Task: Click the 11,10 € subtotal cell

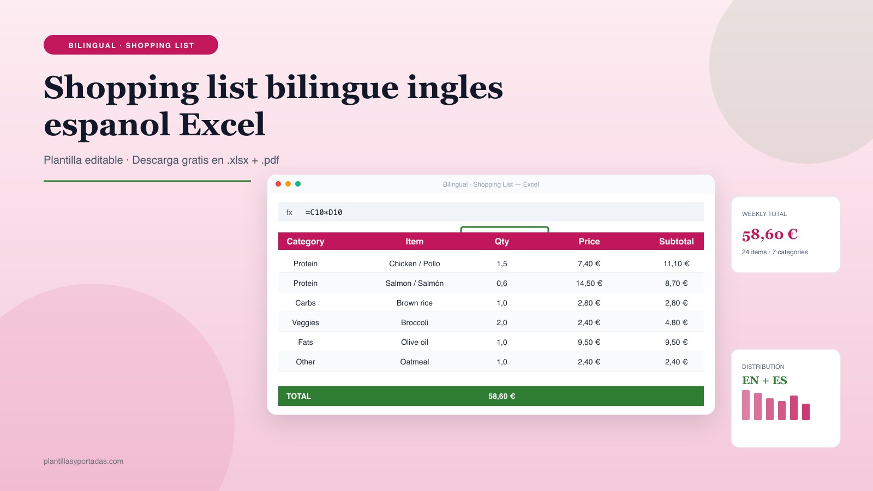Action: click(x=677, y=264)
